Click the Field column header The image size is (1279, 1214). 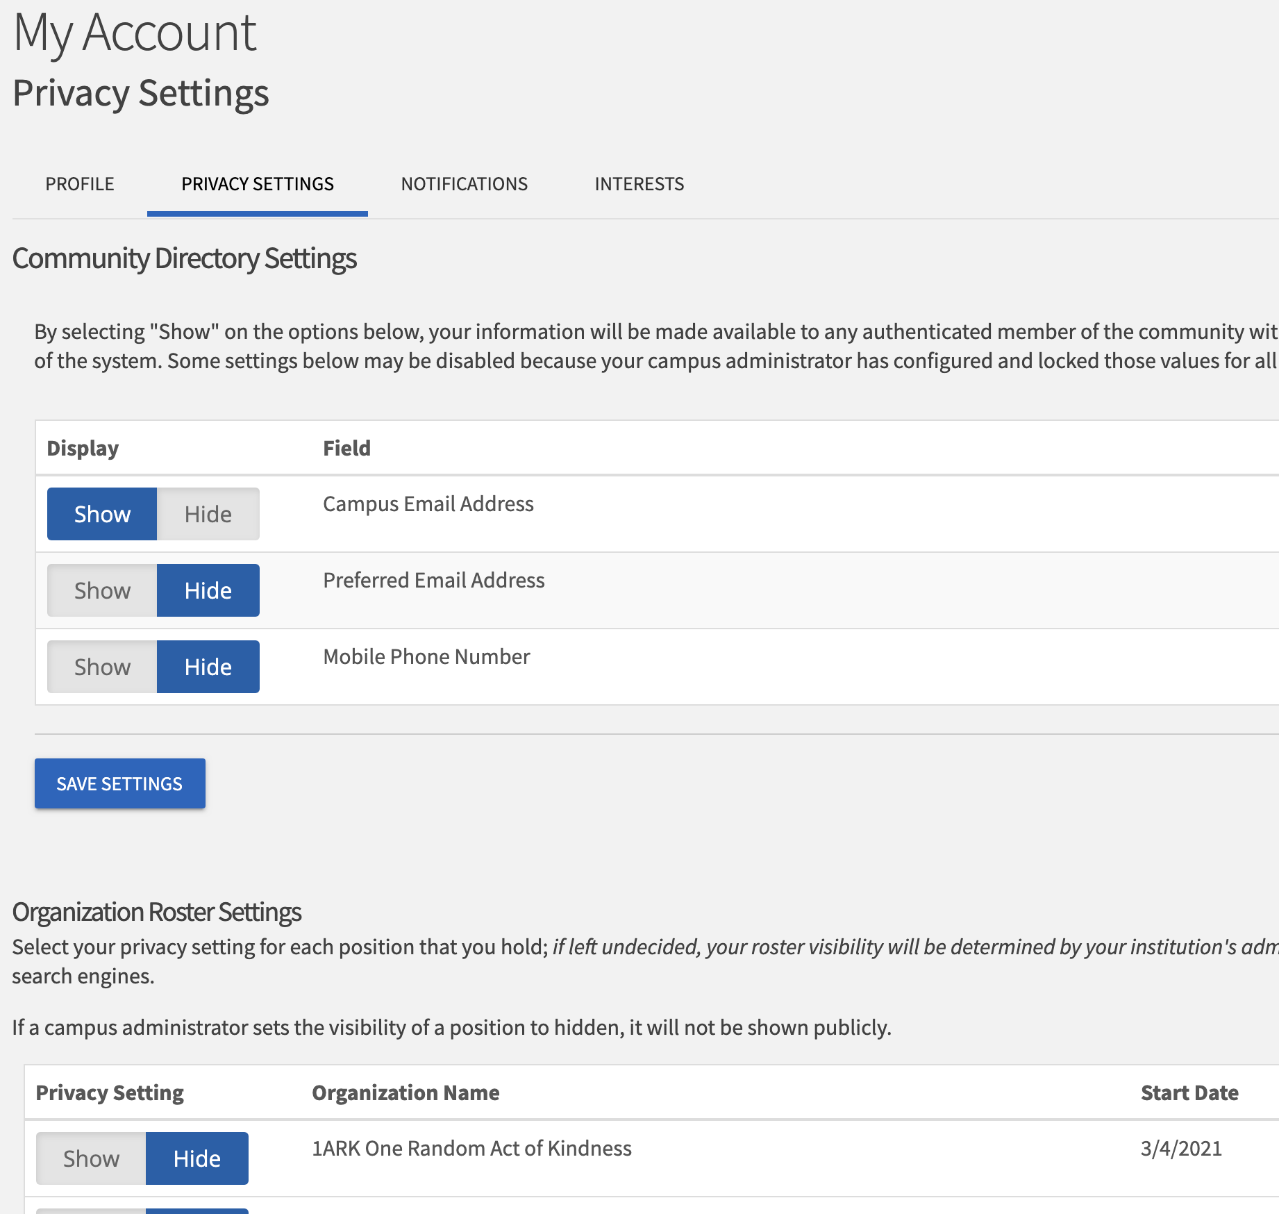346,448
